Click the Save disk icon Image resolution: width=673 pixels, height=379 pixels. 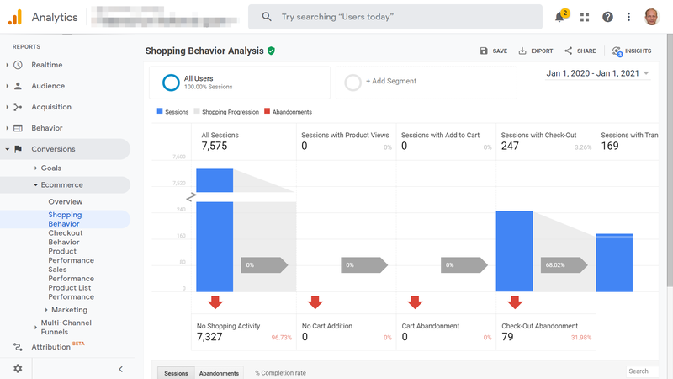(484, 51)
